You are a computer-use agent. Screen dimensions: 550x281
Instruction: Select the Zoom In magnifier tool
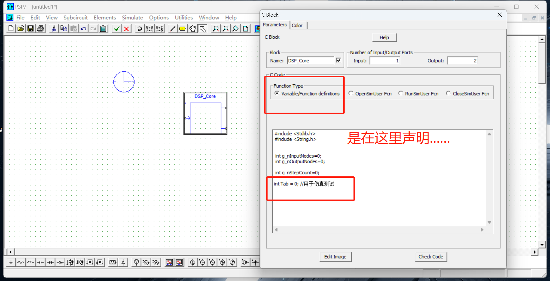(215, 29)
